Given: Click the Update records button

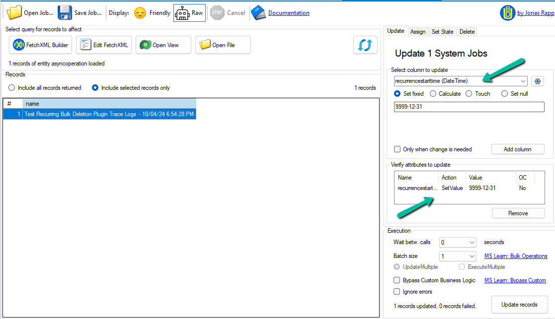Looking at the screenshot, I should (519, 305).
